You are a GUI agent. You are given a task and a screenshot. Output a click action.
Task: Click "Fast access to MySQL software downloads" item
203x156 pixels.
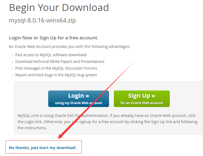coord(51,55)
